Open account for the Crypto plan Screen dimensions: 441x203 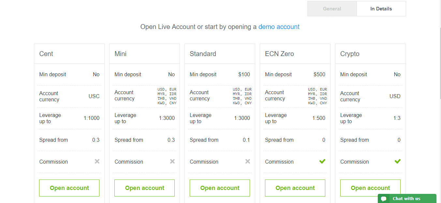[x=370, y=188]
